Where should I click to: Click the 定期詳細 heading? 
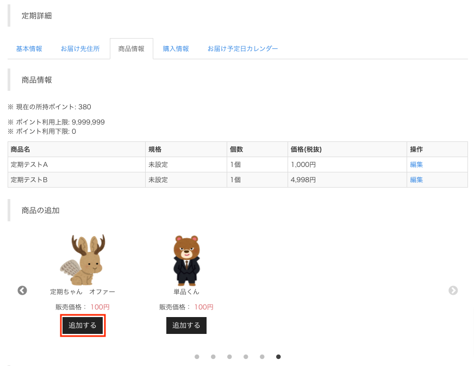coord(36,16)
